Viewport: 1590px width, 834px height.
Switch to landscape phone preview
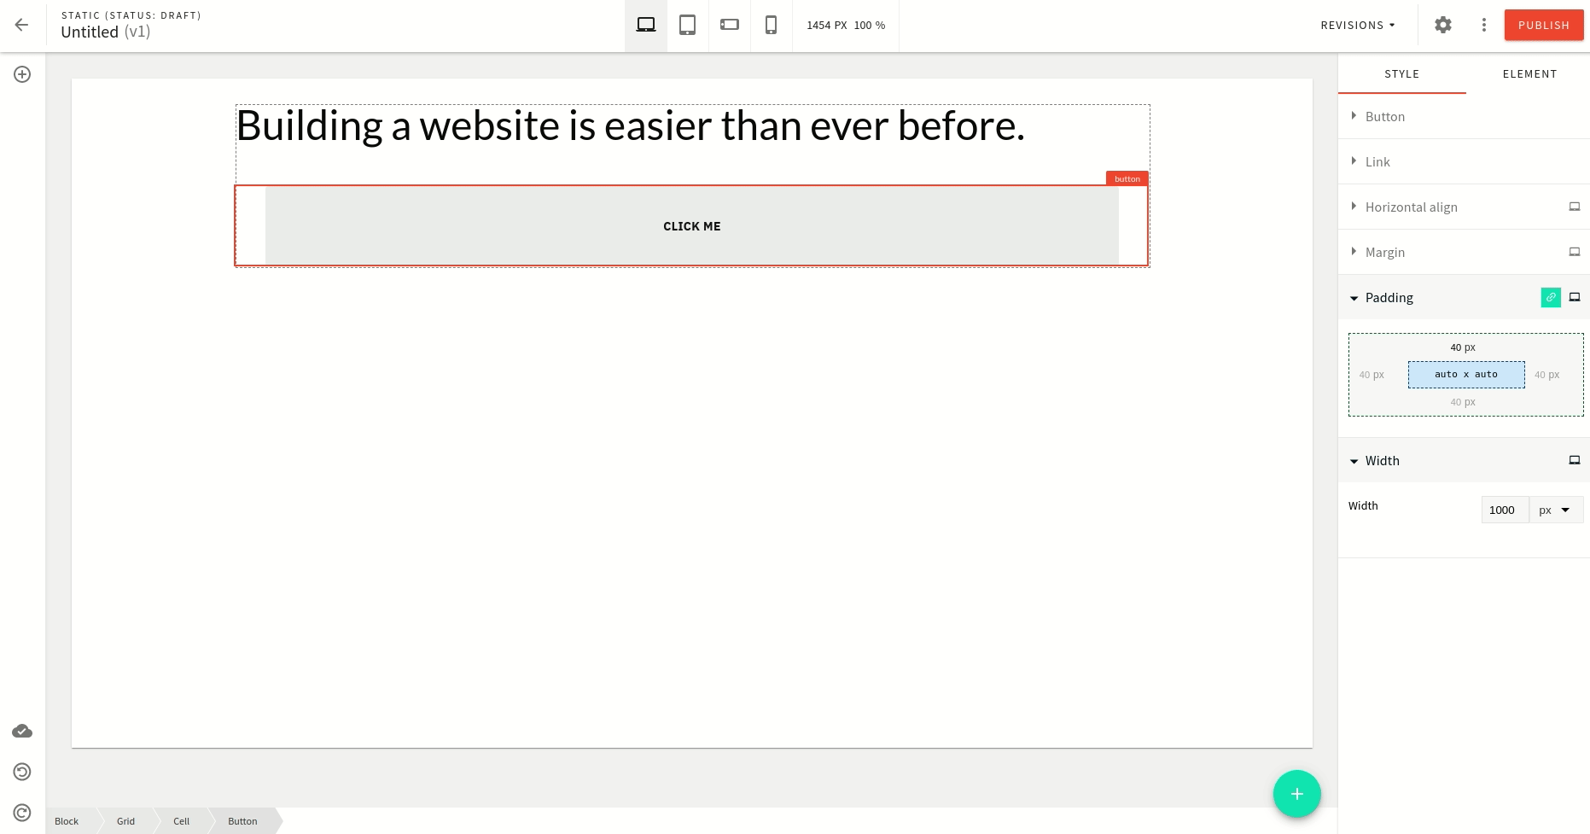point(729,25)
